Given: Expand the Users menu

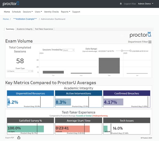Looking at the screenshot, I should pyautogui.click(x=39, y=12).
